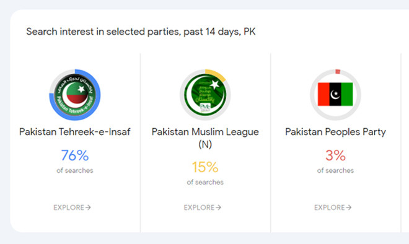Click the Pakistan Tehreek-e-Insaf party logo
The image size is (409, 244).
tap(75, 95)
